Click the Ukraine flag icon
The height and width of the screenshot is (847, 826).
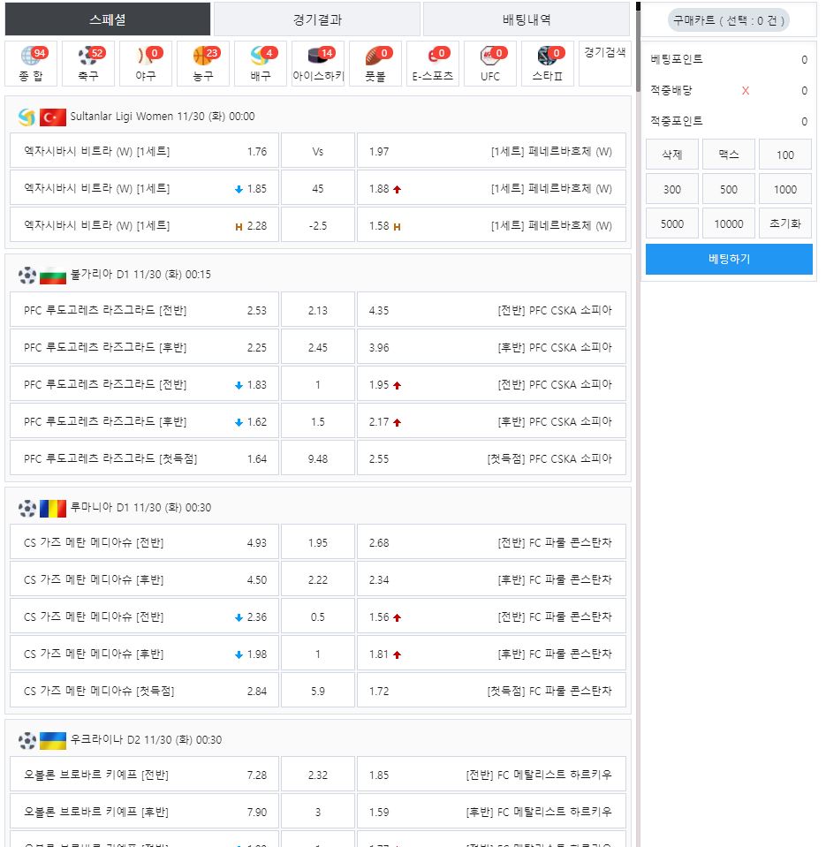[52, 740]
